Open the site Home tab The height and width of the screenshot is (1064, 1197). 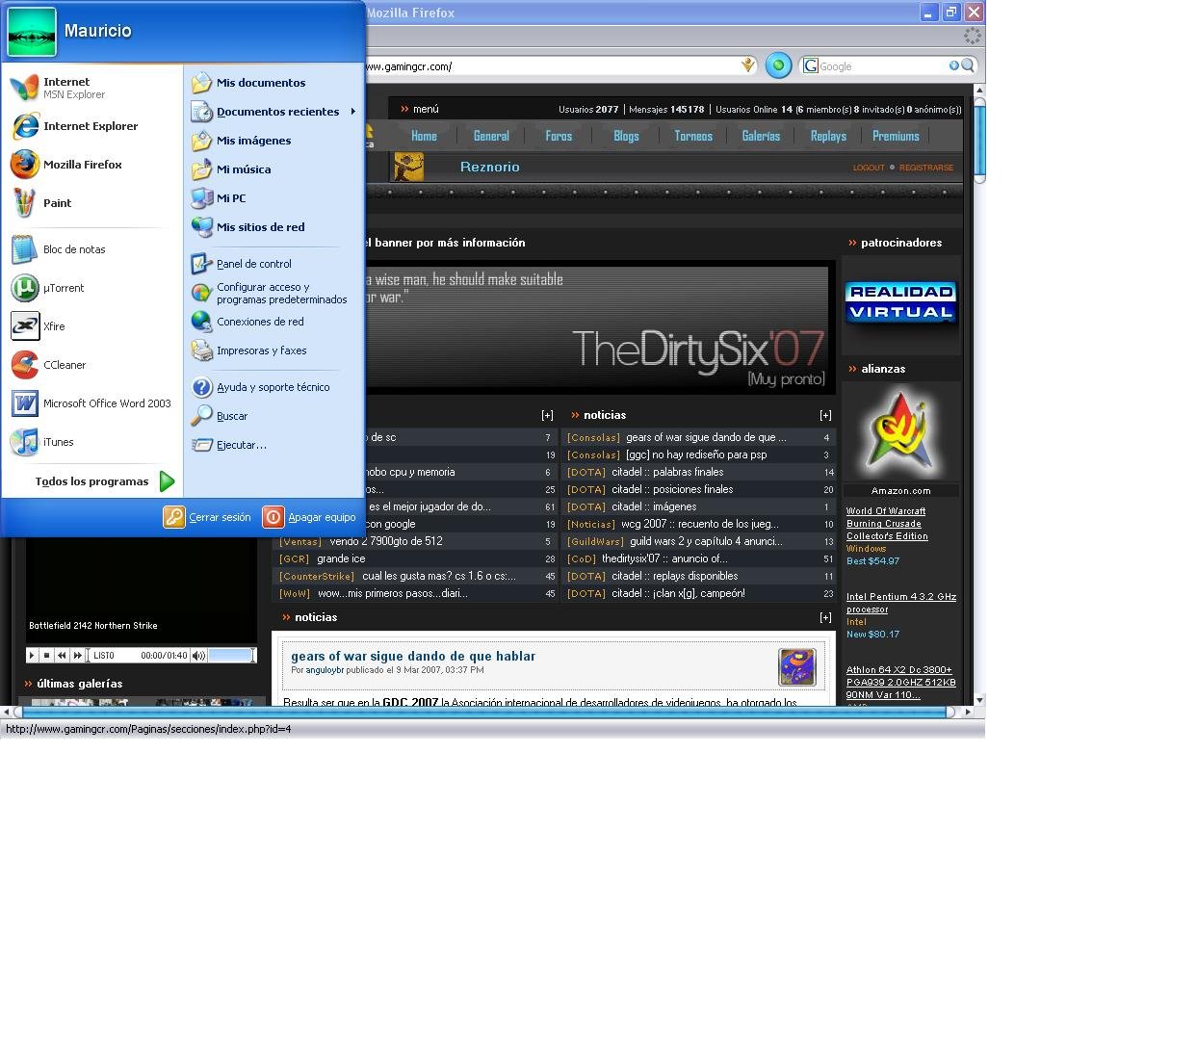coord(424,136)
